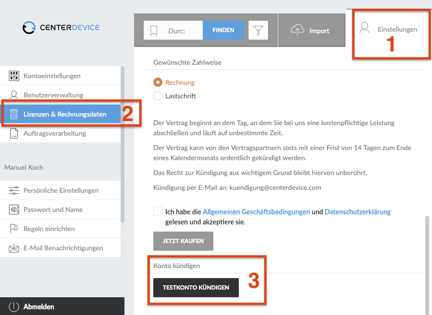Open Passwort und Name settings
The width and height of the screenshot is (432, 315).
click(x=61, y=210)
